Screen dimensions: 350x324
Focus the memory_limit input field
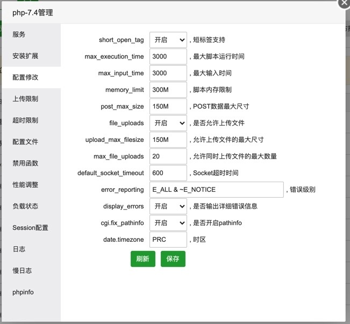pos(168,90)
